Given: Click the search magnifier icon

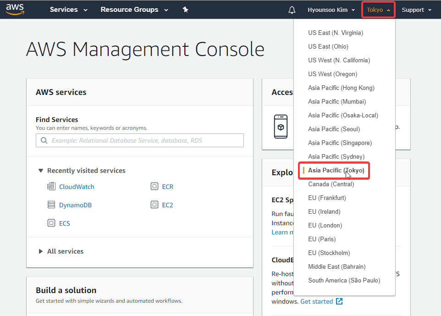Looking at the screenshot, I should click(x=44, y=140).
